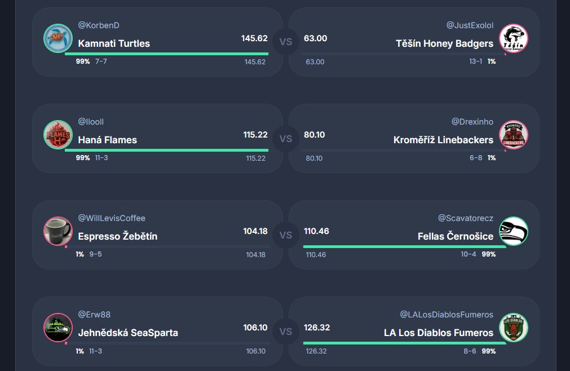Open @WillLevisCoffee user handle
Viewport: 570px width, 371px height.
click(x=112, y=218)
